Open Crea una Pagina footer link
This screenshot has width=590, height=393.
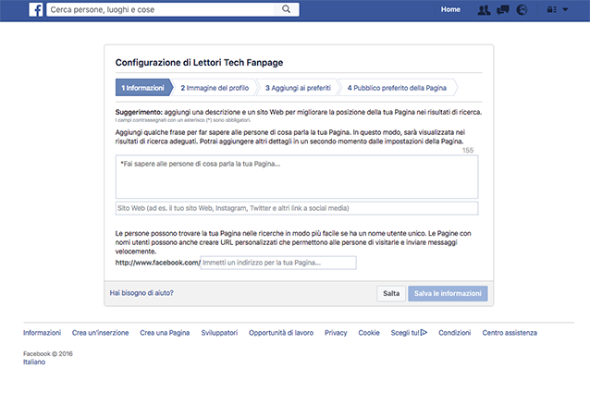[x=165, y=333]
